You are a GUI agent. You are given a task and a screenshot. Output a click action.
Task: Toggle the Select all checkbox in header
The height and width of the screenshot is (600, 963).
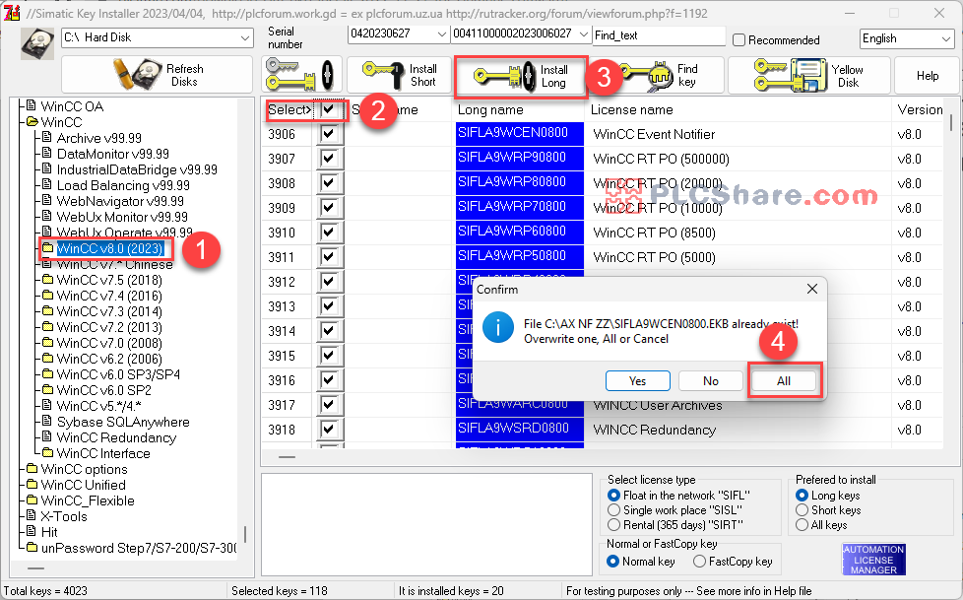pyautogui.click(x=329, y=109)
